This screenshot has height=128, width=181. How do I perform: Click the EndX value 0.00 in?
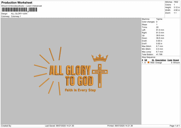159,41
